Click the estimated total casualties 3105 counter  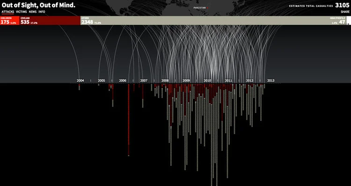pyautogui.click(x=342, y=6)
